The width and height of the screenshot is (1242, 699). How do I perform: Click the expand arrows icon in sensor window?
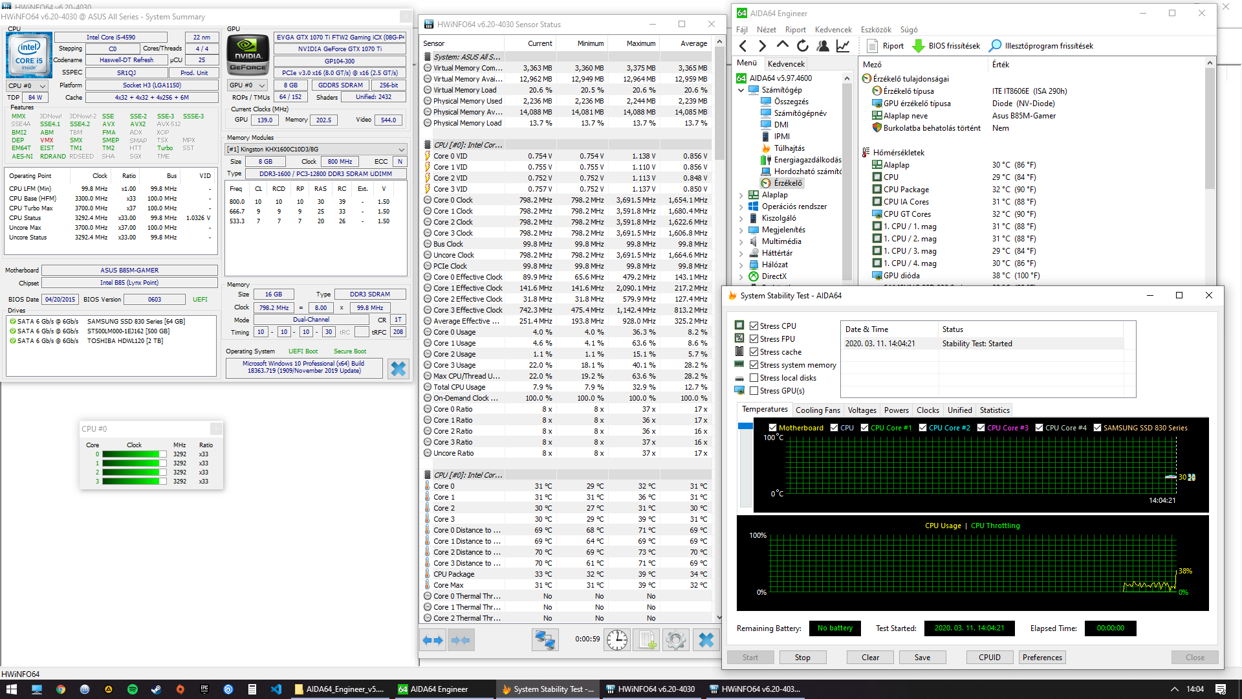pyautogui.click(x=433, y=640)
